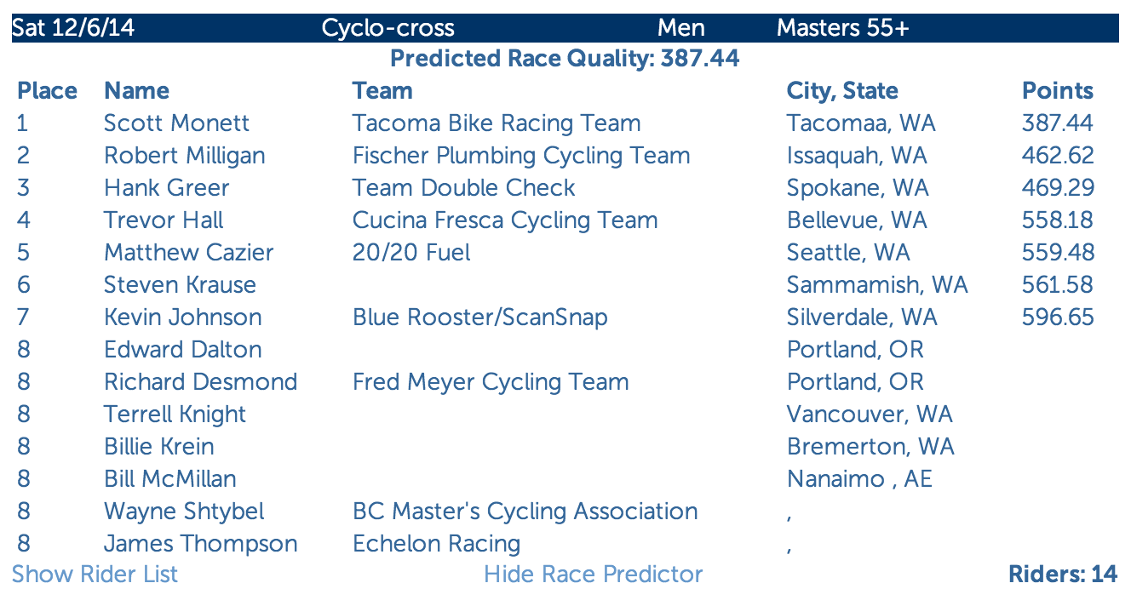Click the Predicted Race Quality heading
The image size is (1131, 606).
pyautogui.click(x=565, y=59)
